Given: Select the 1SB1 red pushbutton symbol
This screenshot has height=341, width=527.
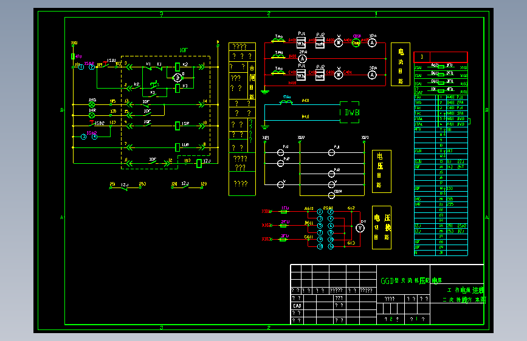Looking at the screenshot, I should coord(106,64).
